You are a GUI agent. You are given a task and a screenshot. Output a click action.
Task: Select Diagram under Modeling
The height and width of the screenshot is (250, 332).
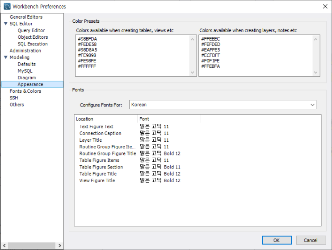(27, 78)
